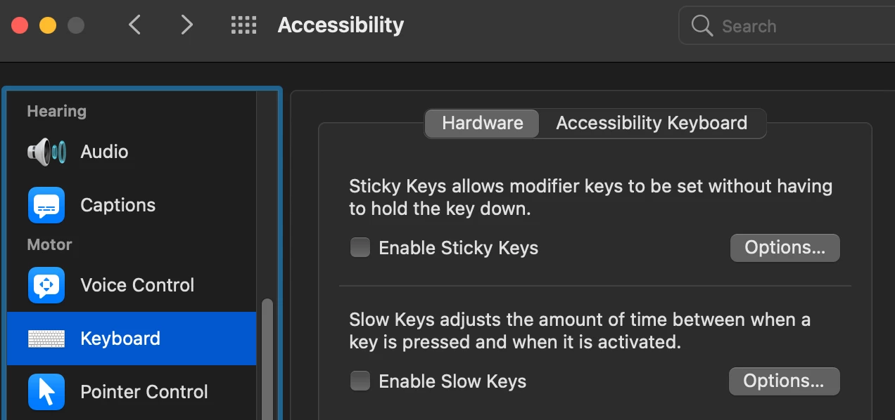Open Options for Slow Keys
This screenshot has height=420, width=895.
(784, 381)
